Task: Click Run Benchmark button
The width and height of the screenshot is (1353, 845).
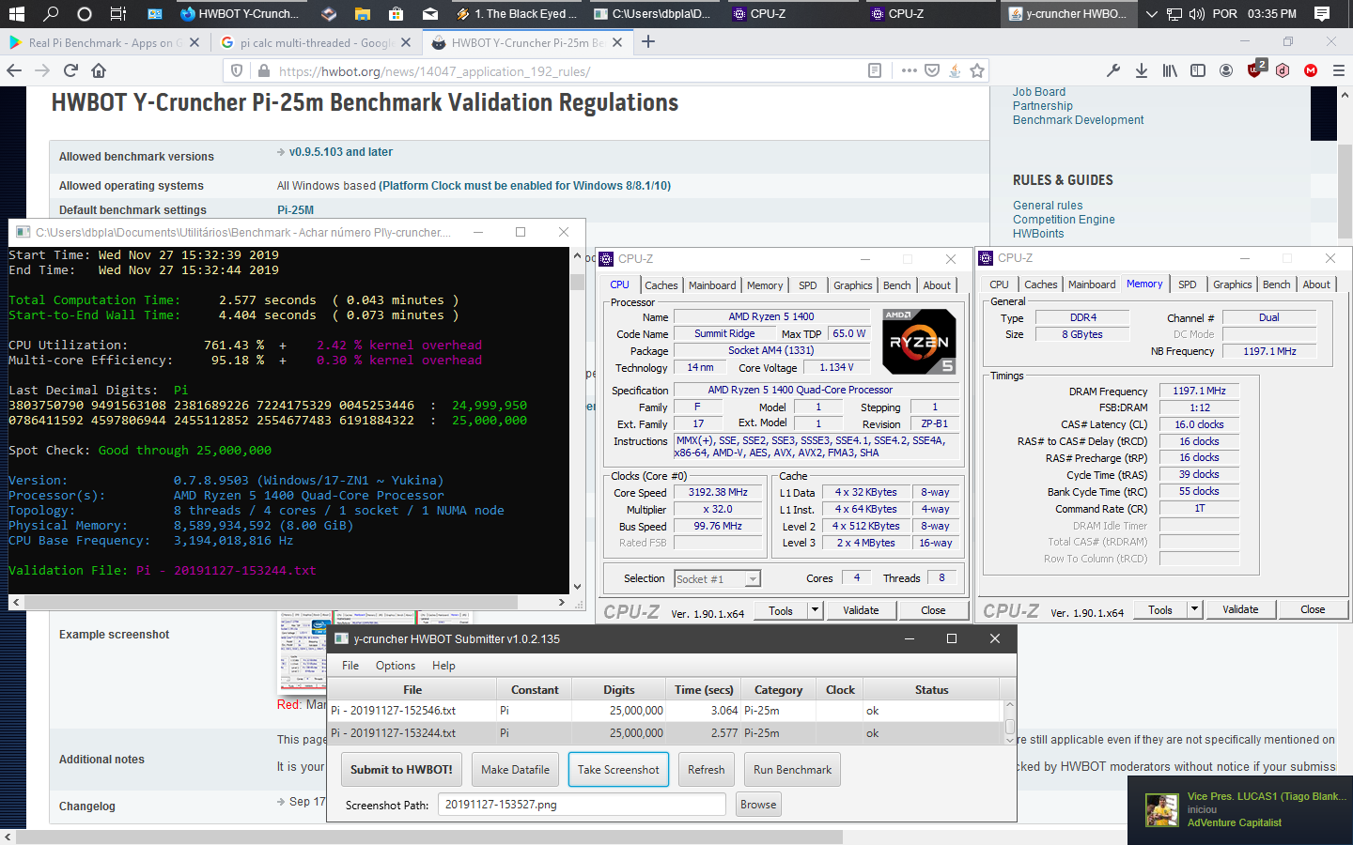Action: coord(792,770)
